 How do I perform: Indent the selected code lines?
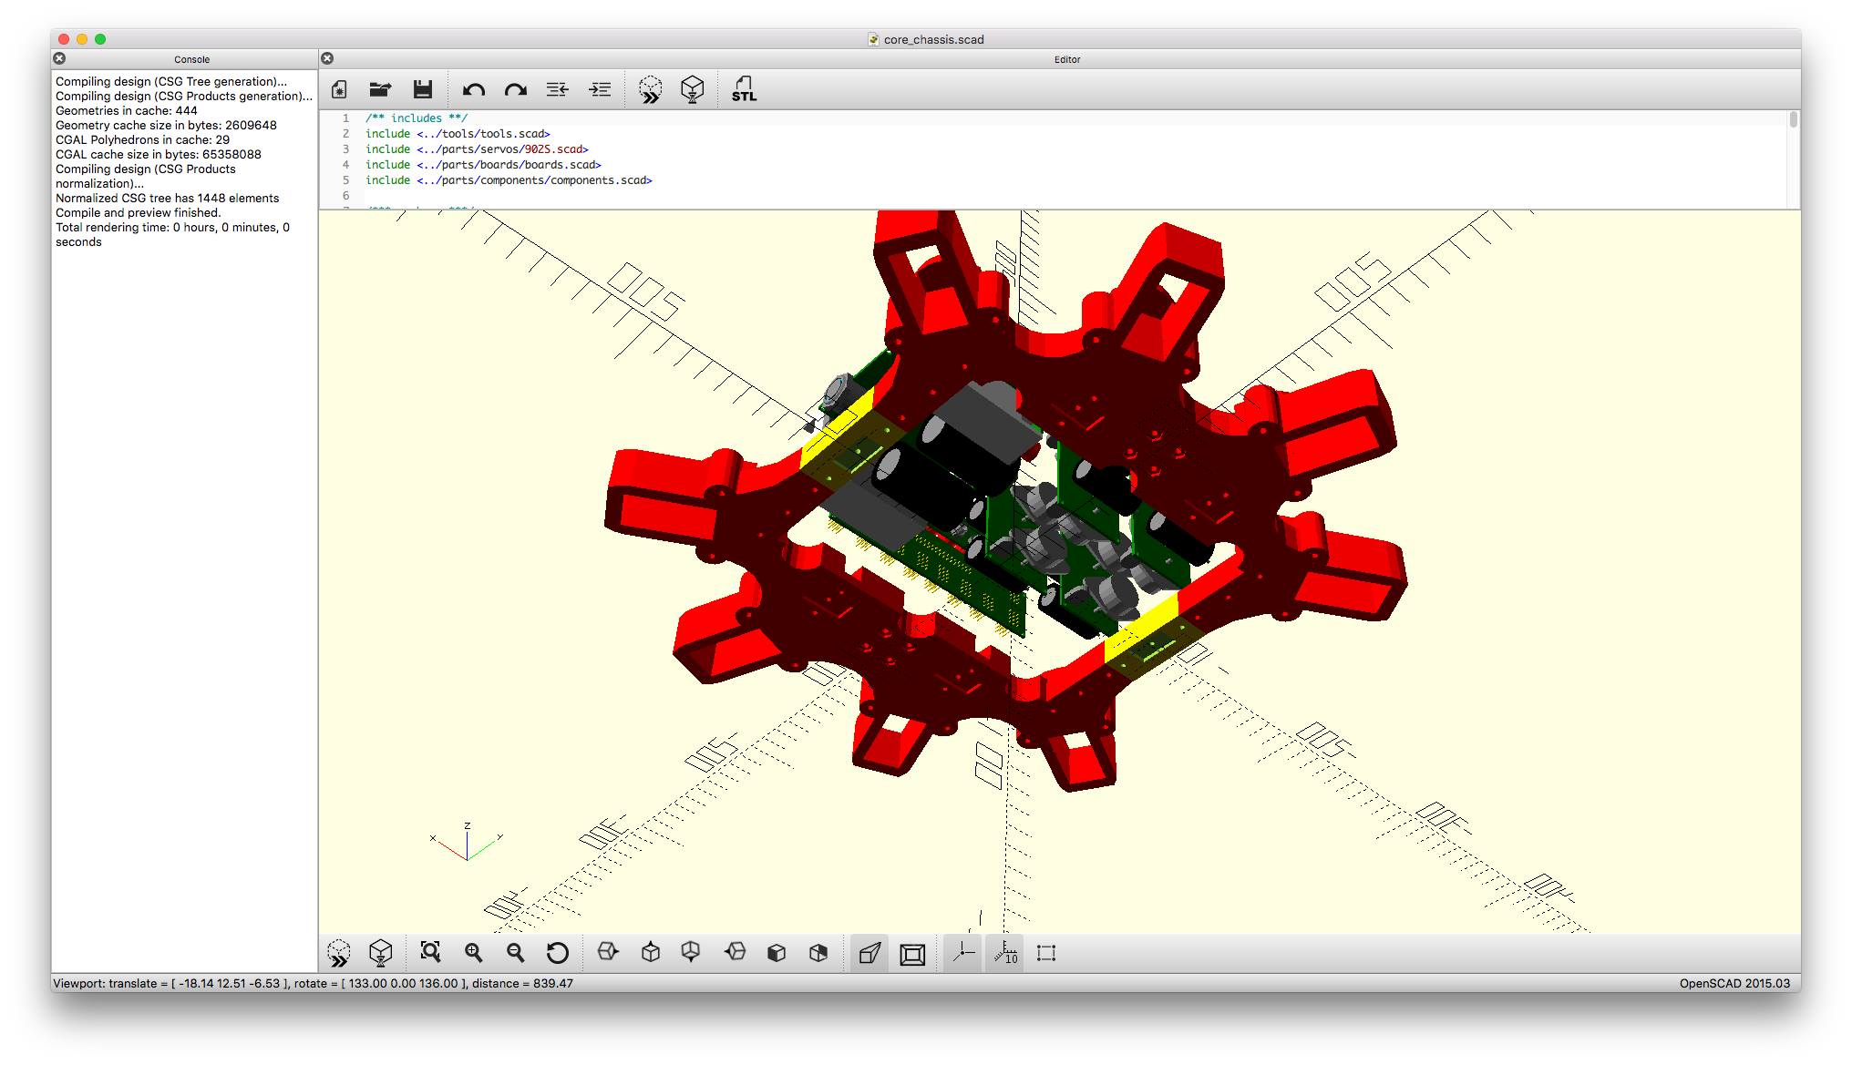coord(600,89)
